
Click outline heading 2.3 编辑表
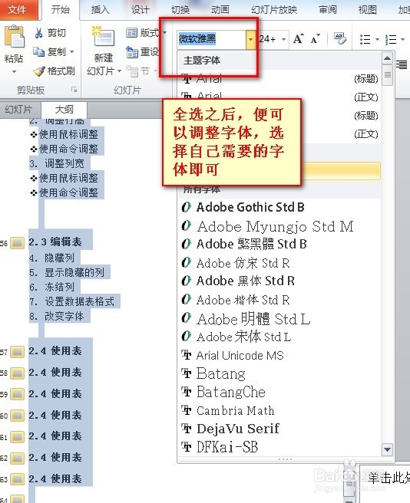[x=55, y=242]
